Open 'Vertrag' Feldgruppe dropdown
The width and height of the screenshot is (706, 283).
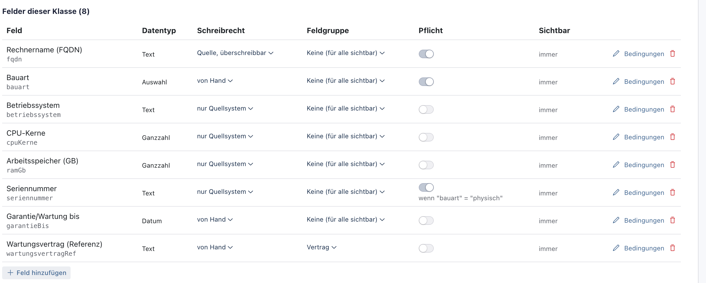(x=321, y=247)
